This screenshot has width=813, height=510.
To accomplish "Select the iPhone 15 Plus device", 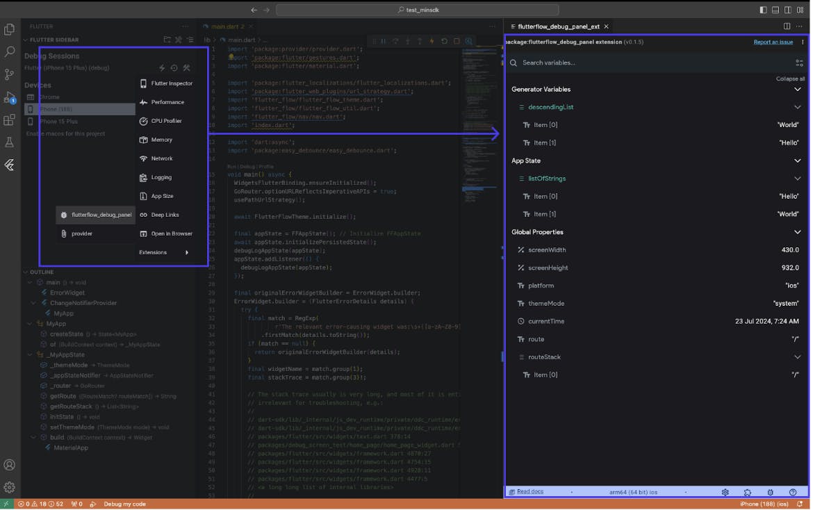I will tap(58, 122).
